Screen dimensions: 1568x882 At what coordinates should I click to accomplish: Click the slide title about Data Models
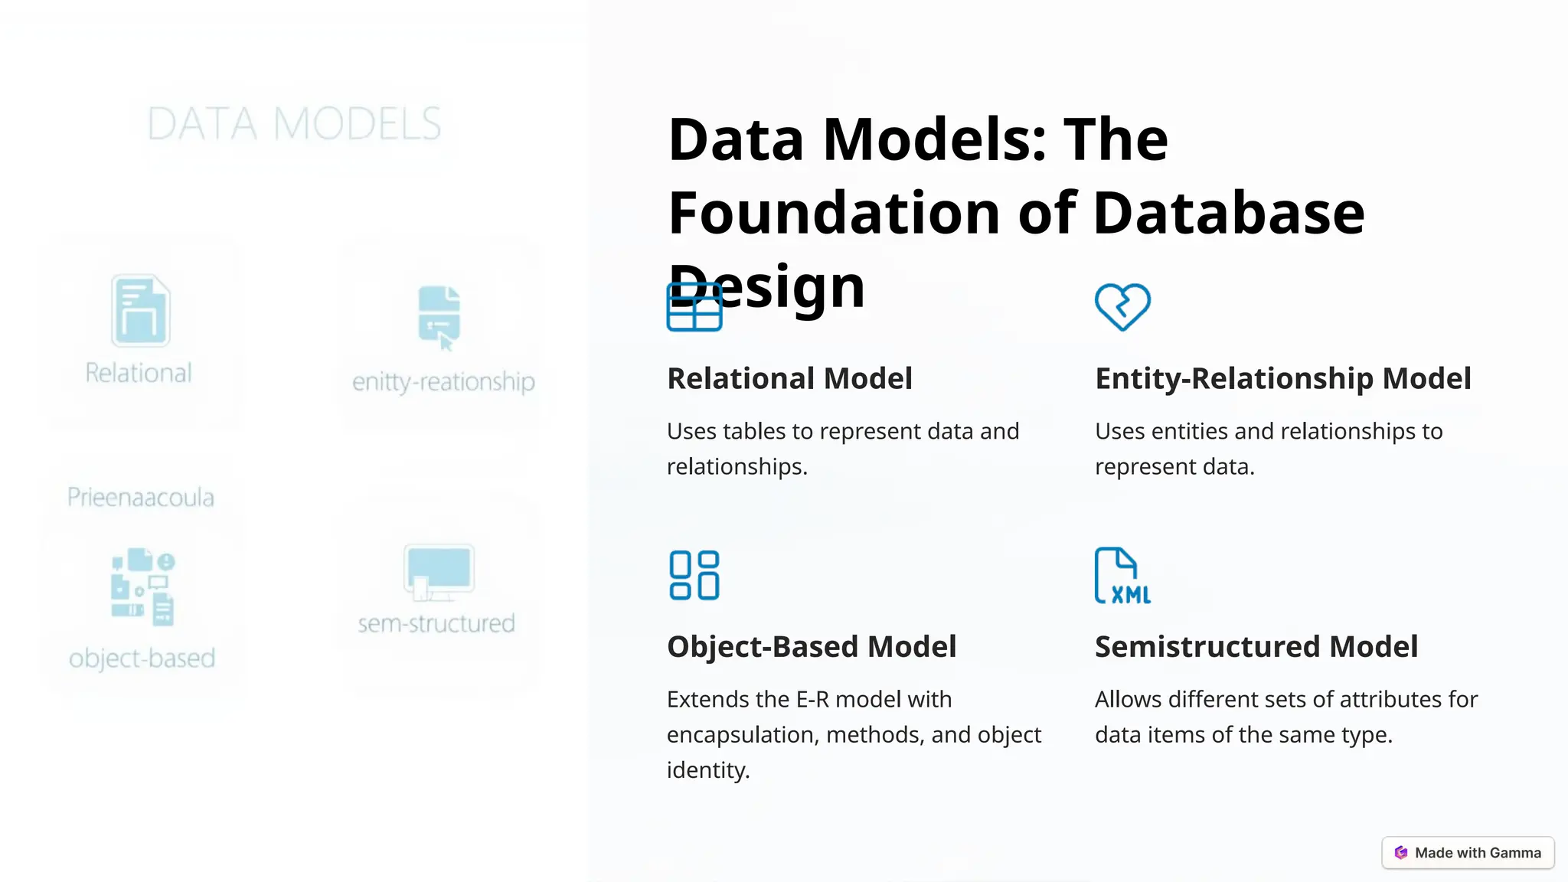[x=1016, y=212]
